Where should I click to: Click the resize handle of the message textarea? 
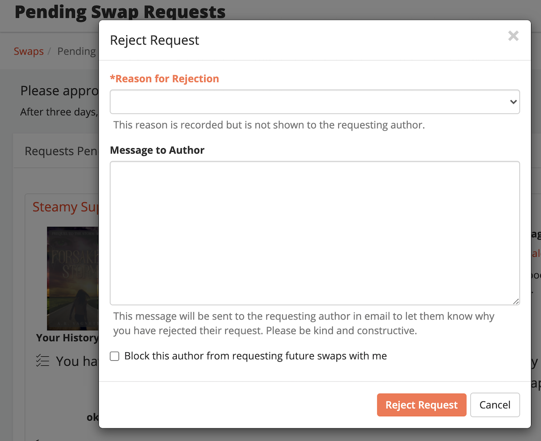[516, 302]
